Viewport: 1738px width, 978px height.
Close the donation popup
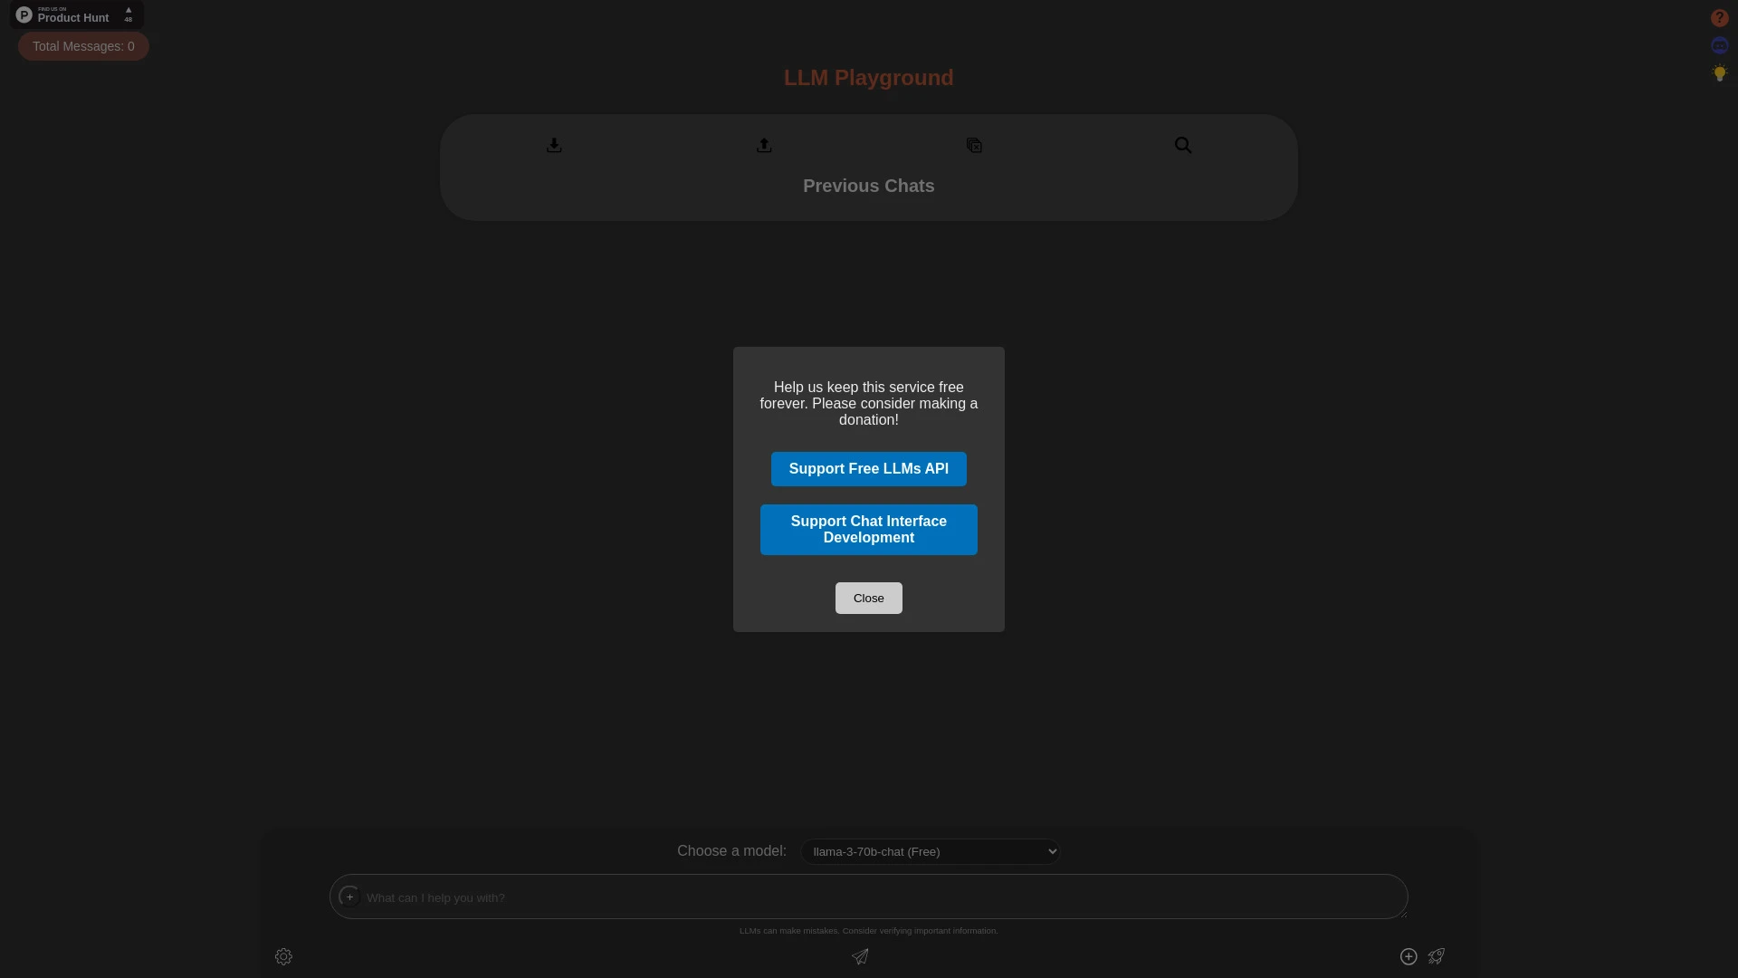point(868,597)
